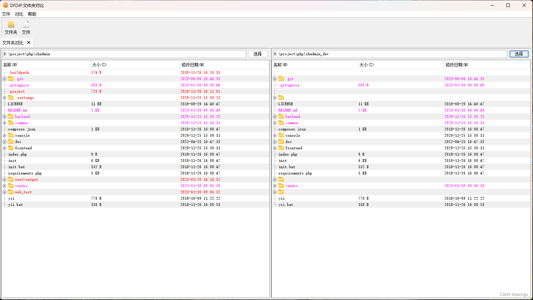
Task: Click the common folder icon in right pane
Action: coord(281,123)
